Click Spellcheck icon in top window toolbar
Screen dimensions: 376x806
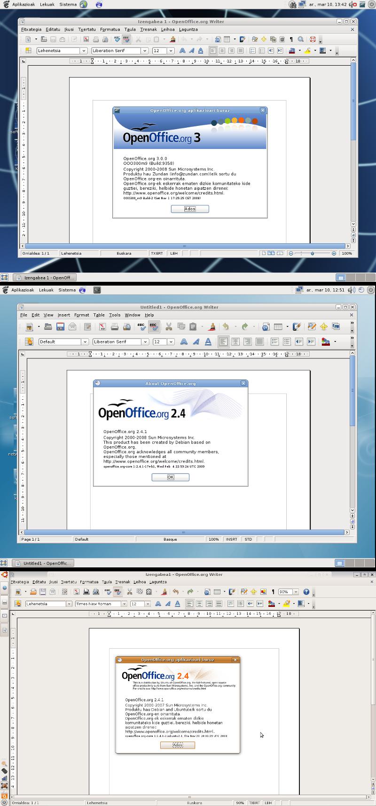coord(117,39)
